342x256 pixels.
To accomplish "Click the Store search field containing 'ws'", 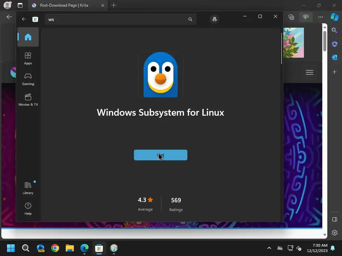I will click(x=121, y=19).
